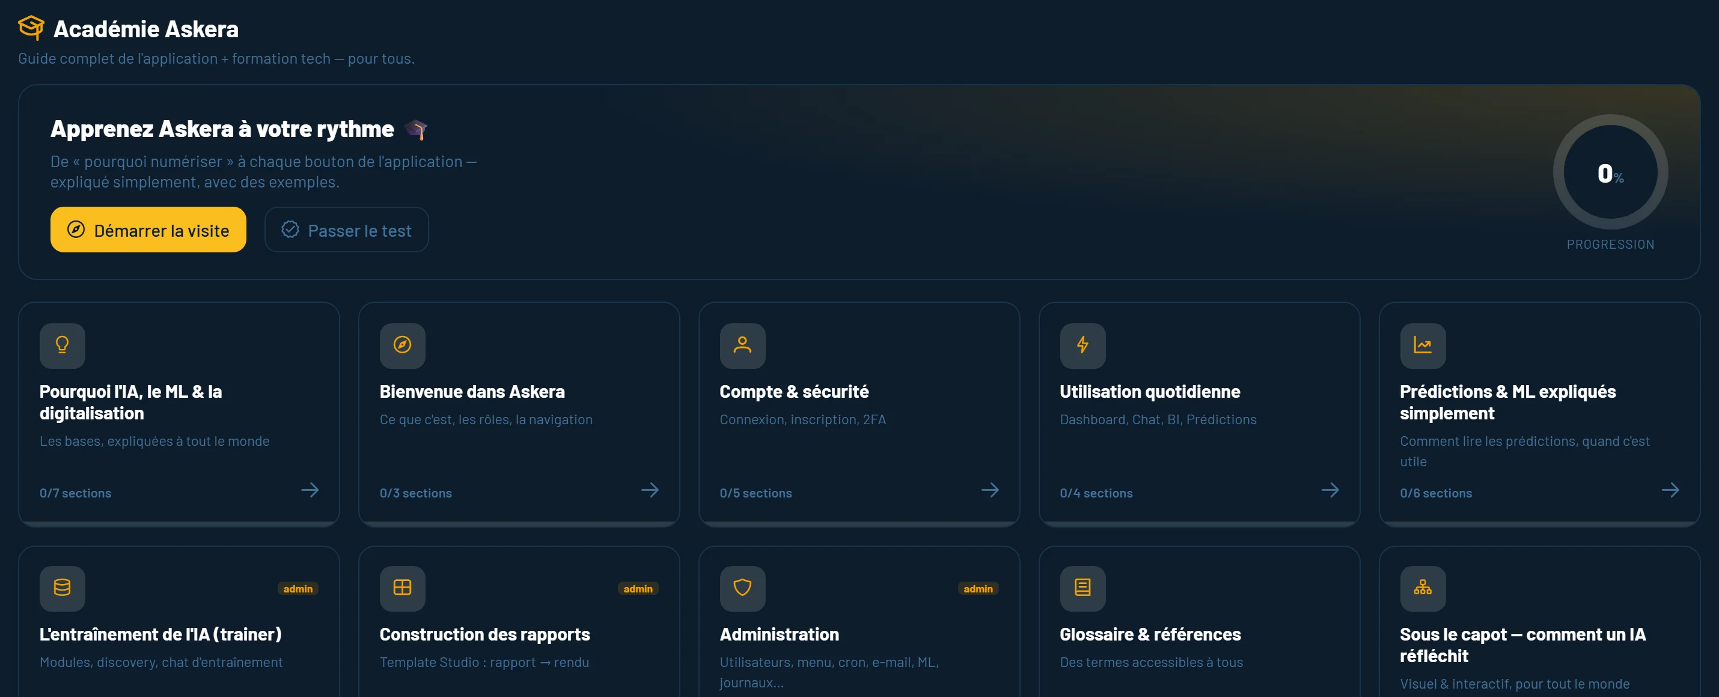1719x697 pixels.
Task: Click the '0/5 sections' text
Action: tap(756, 493)
